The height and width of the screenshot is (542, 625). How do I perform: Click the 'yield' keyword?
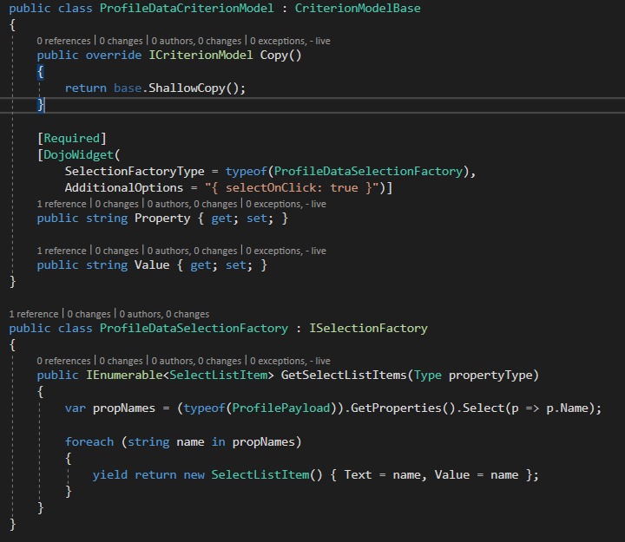[110, 475]
